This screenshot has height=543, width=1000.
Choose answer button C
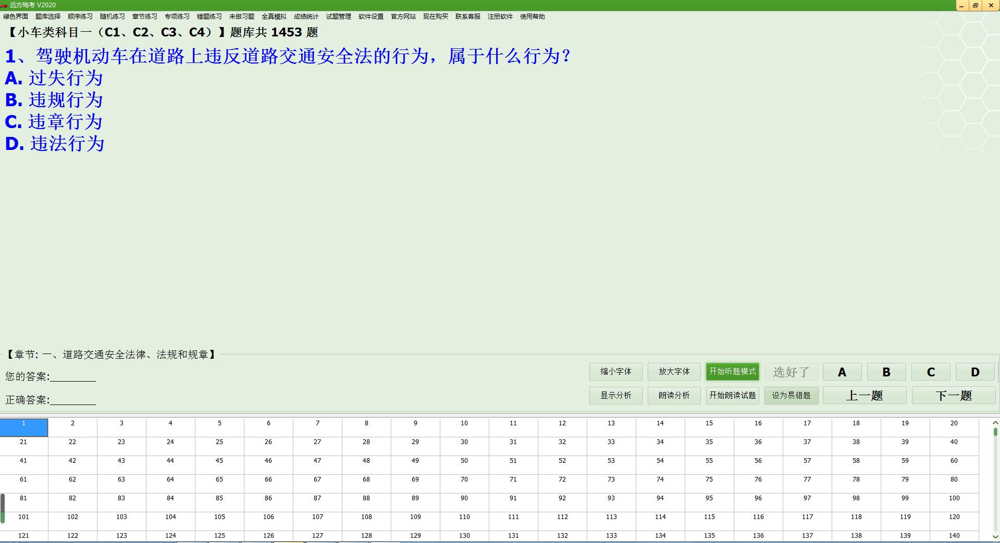click(x=931, y=372)
